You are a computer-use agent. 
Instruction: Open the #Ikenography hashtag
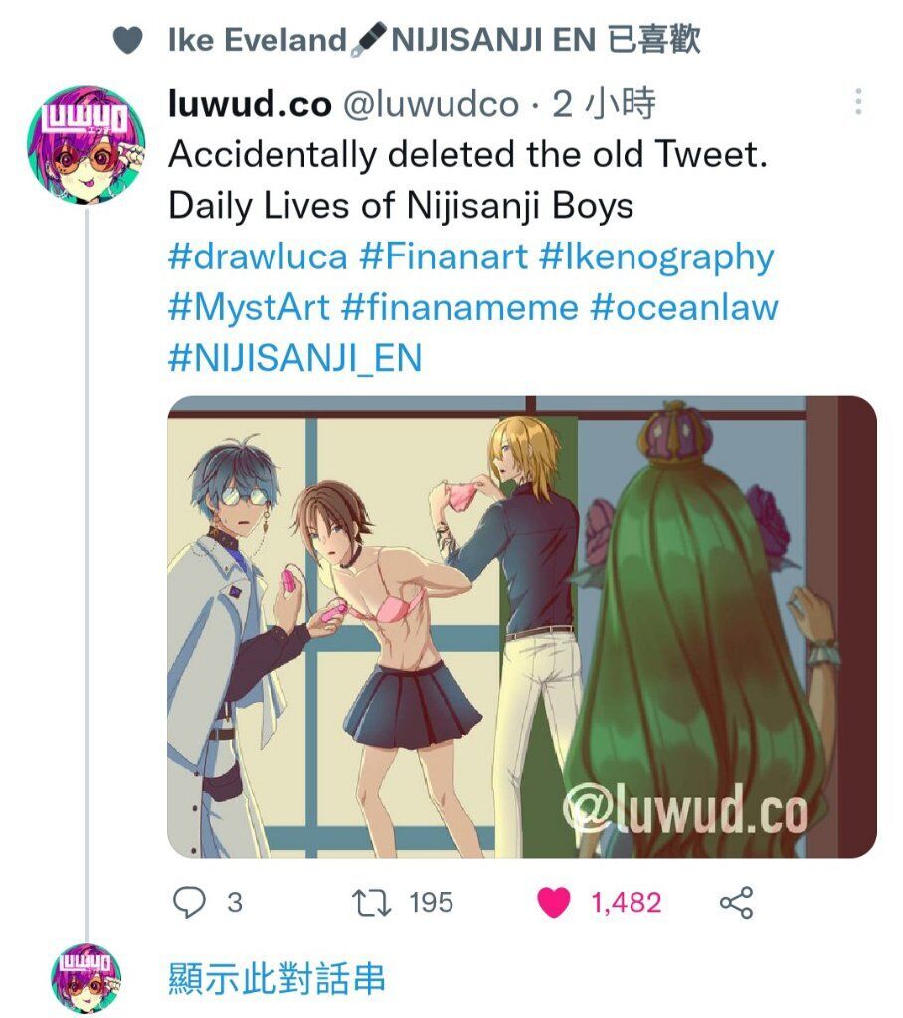pos(656,257)
